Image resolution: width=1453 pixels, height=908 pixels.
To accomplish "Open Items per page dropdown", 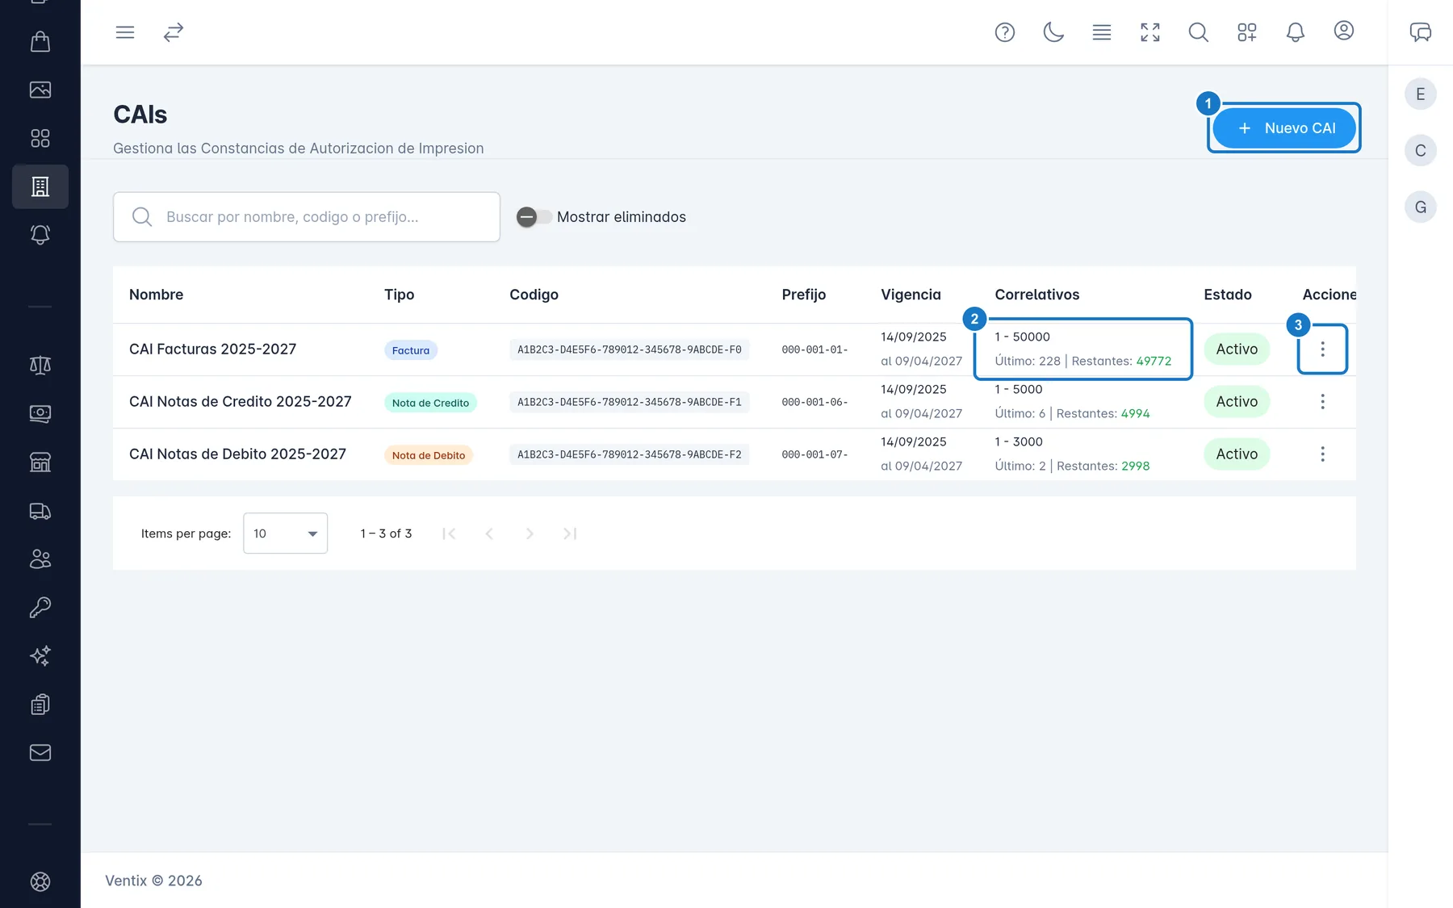I will (286, 534).
